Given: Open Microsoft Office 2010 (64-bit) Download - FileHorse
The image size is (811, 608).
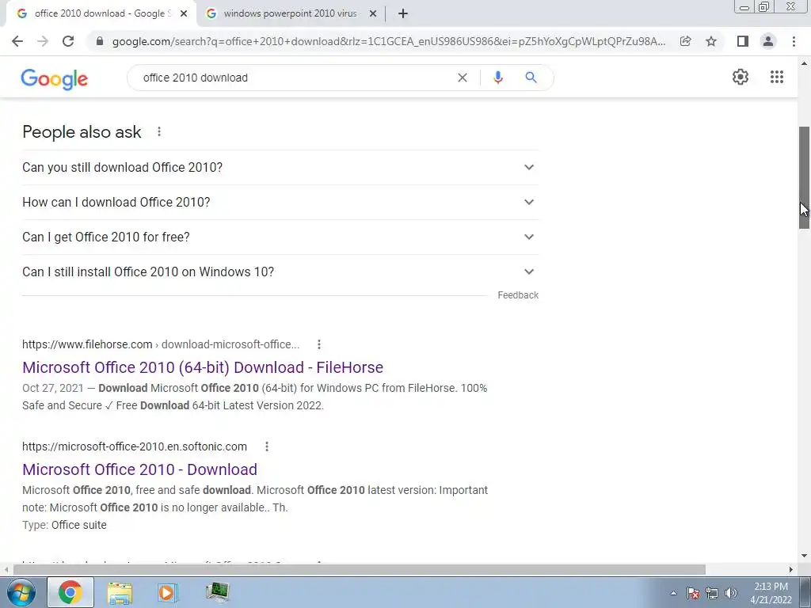Looking at the screenshot, I should coord(203,367).
